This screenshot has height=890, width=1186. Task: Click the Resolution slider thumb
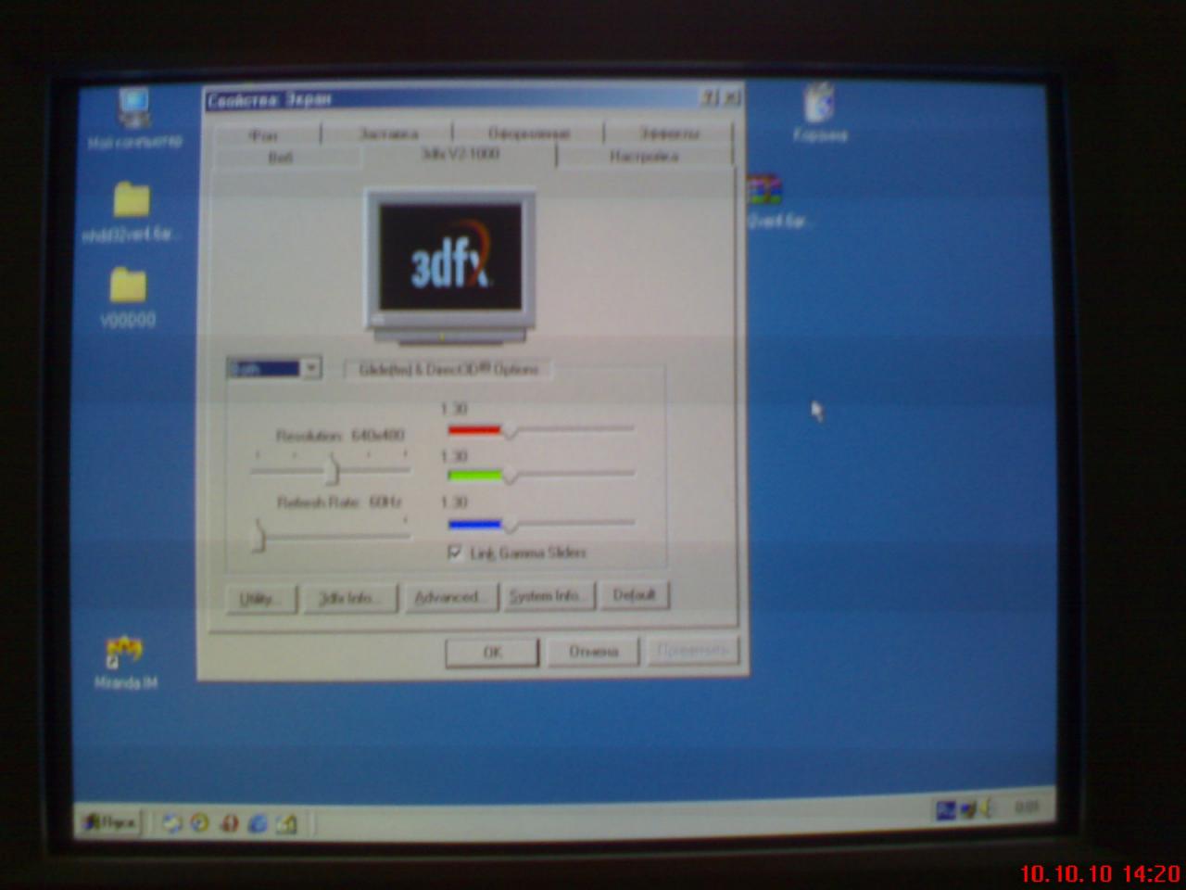333,471
